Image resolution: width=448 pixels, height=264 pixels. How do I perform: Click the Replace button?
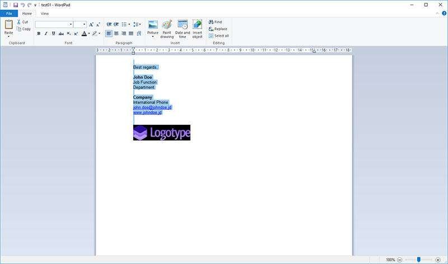click(218, 29)
